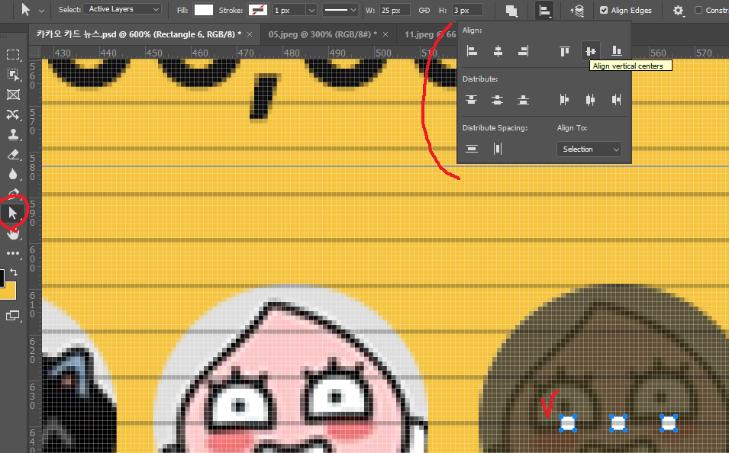This screenshot has height=453, width=729.
Task: Click Align horizontal centers icon
Action: 498,51
